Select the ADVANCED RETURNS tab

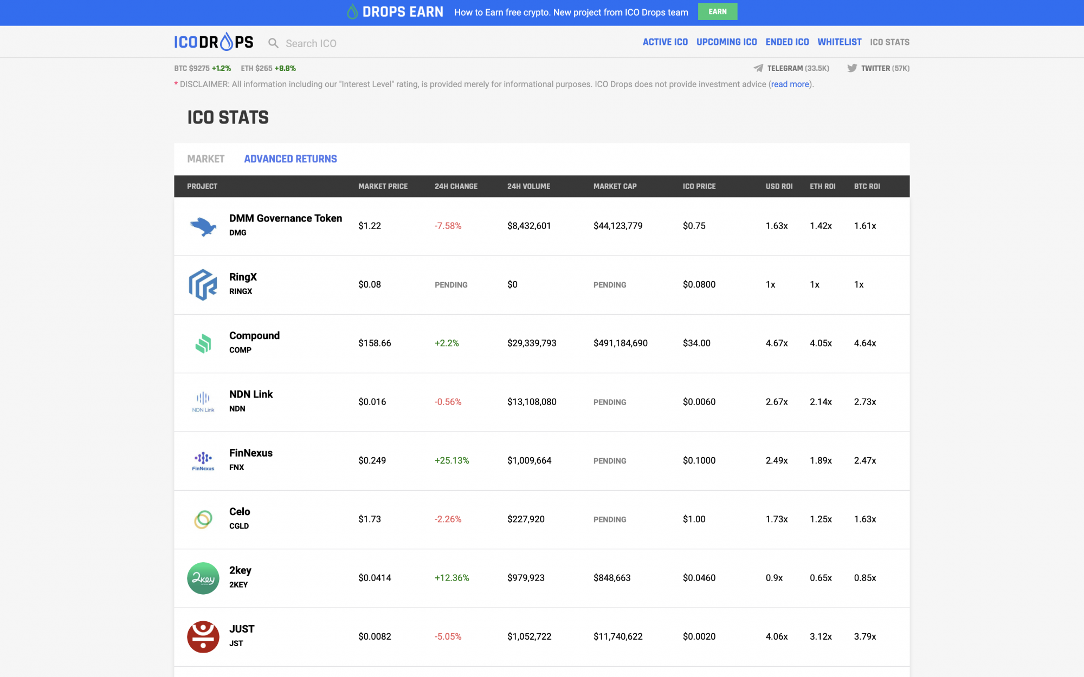click(x=291, y=159)
